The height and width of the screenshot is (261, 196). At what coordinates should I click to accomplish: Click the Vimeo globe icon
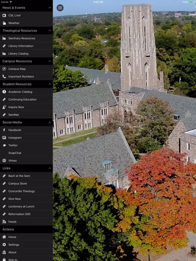point(4,161)
